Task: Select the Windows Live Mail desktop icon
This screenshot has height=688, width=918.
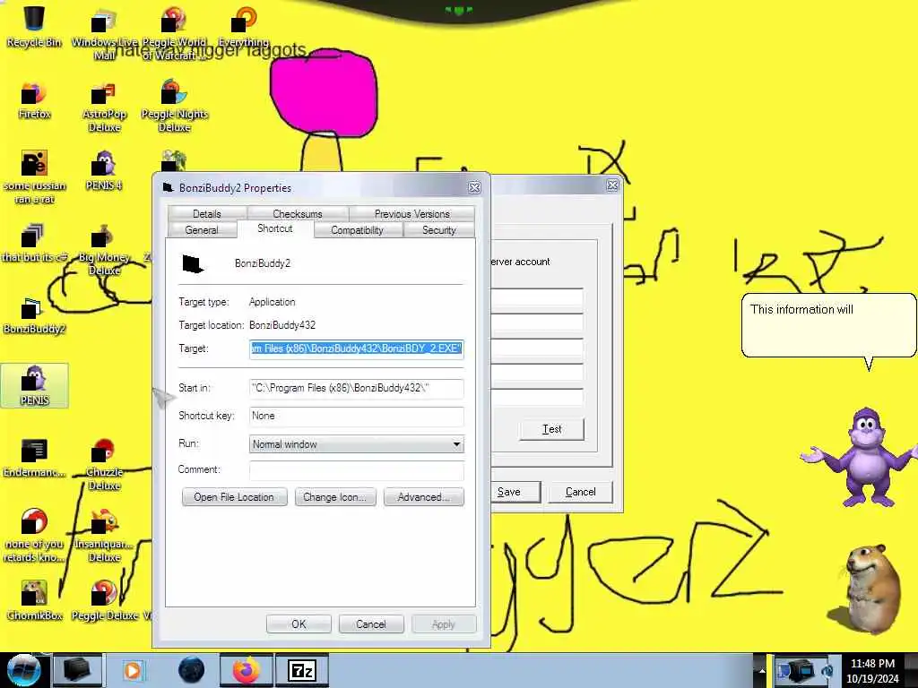Action: click(x=104, y=34)
